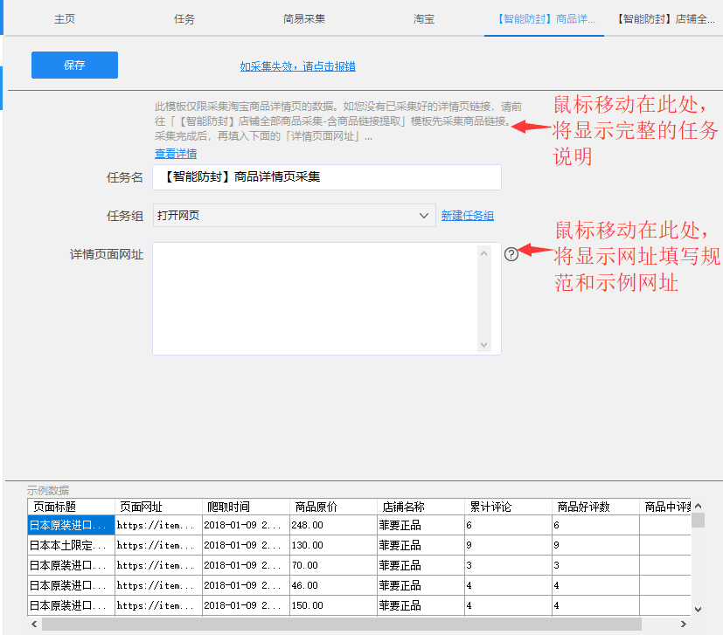
Task: Click the table's horizontal scrollbar track
Action: (341, 624)
